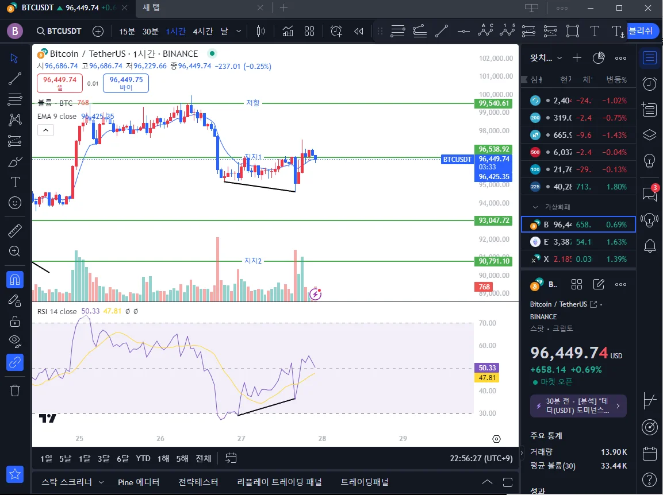Open alerts panel with clock icon
This screenshot has width=663, height=495.
pyautogui.click(x=649, y=84)
